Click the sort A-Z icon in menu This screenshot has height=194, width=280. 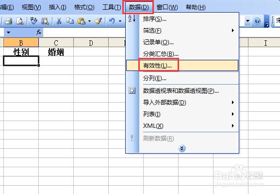pos(132,18)
